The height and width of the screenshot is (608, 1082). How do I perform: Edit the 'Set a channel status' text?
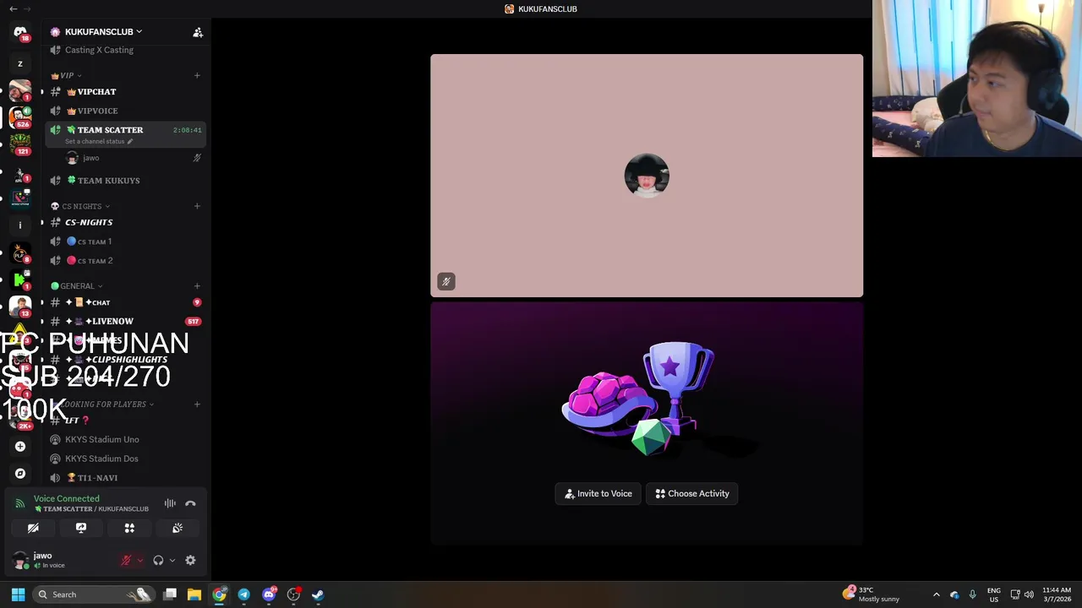click(x=98, y=141)
